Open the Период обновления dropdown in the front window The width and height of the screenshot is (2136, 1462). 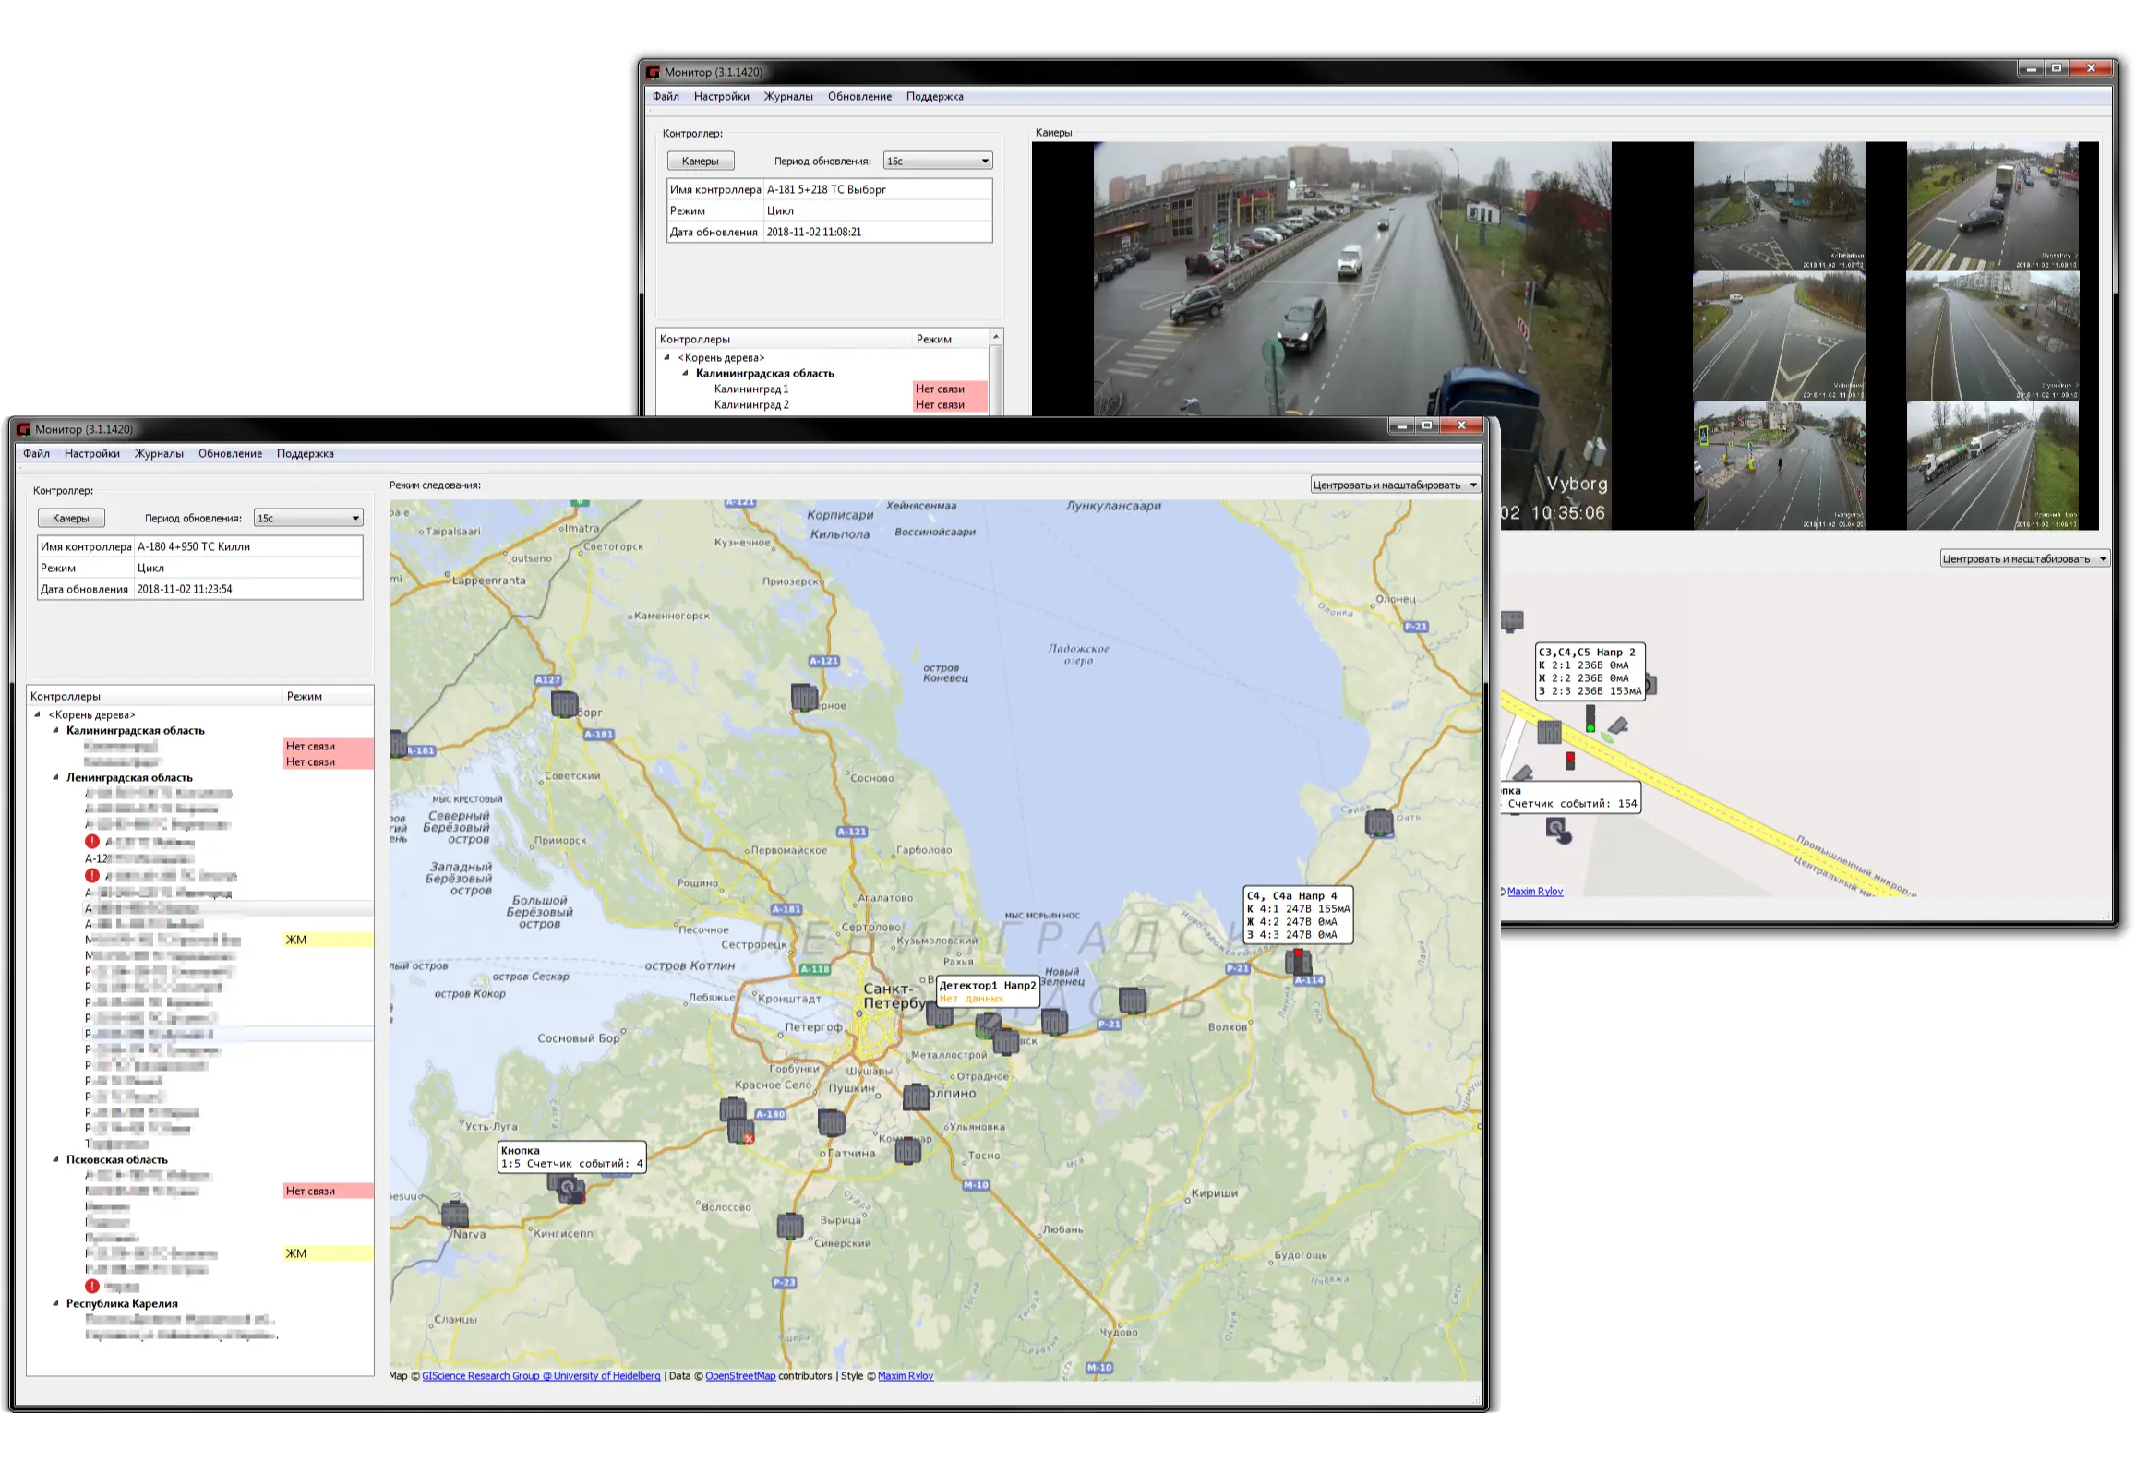(x=308, y=518)
